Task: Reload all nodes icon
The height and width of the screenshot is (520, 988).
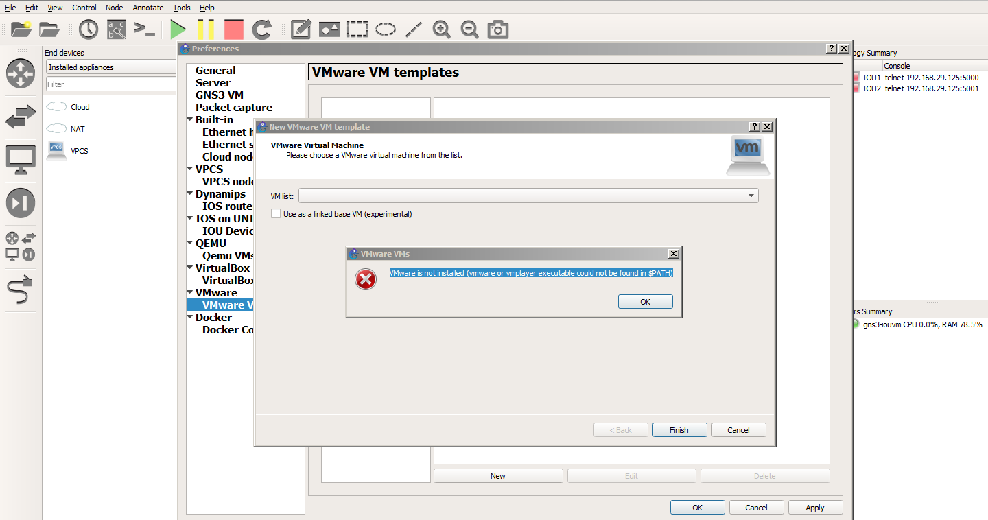Action: tap(262, 29)
